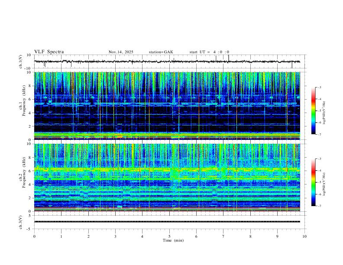Click the ch.2 color bar 'log(PSD)' unit label

324,184
